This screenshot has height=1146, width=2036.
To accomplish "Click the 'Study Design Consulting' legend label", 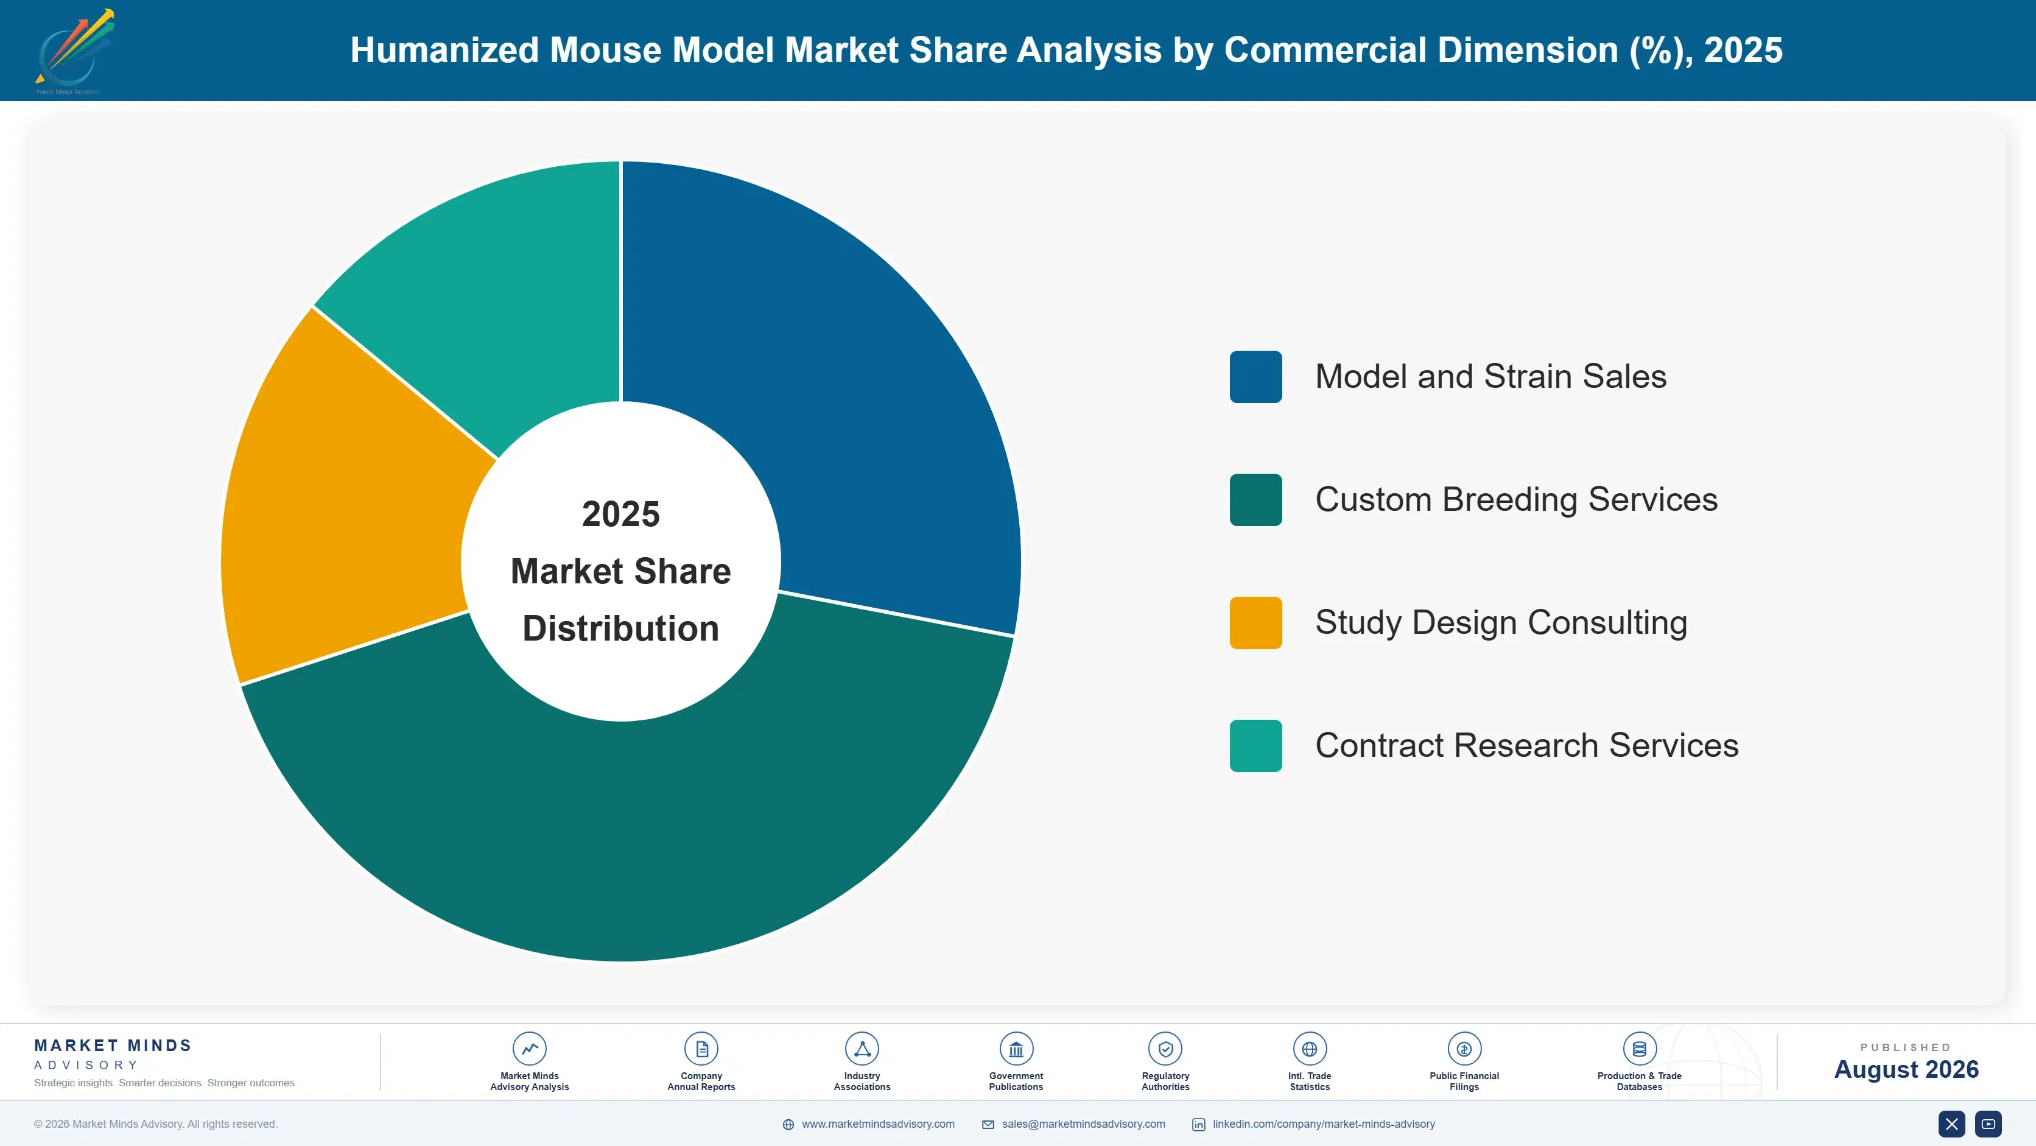I will tap(1501, 623).
